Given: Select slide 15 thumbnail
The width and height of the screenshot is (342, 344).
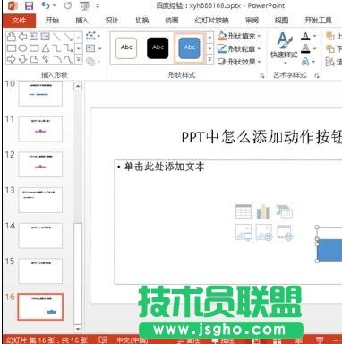Looking at the screenshot, I should [40, 271].
